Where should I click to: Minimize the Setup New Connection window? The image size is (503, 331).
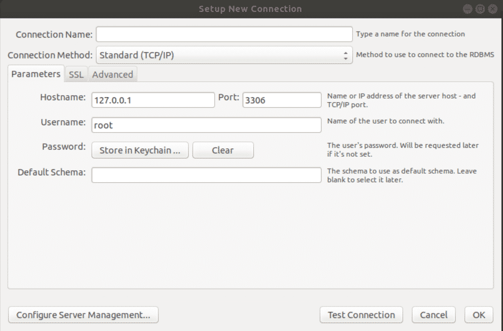(467, 9)
